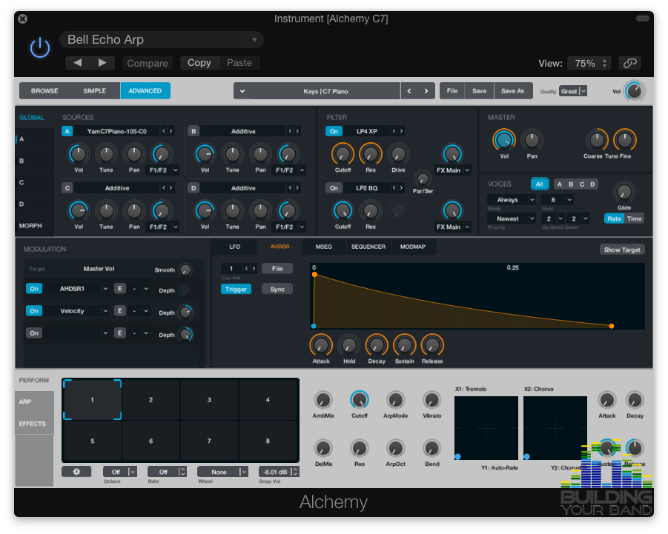The image size is (668, 534).
Task: Toggle Velocity modulation On button
Action: tap(34, 310)
